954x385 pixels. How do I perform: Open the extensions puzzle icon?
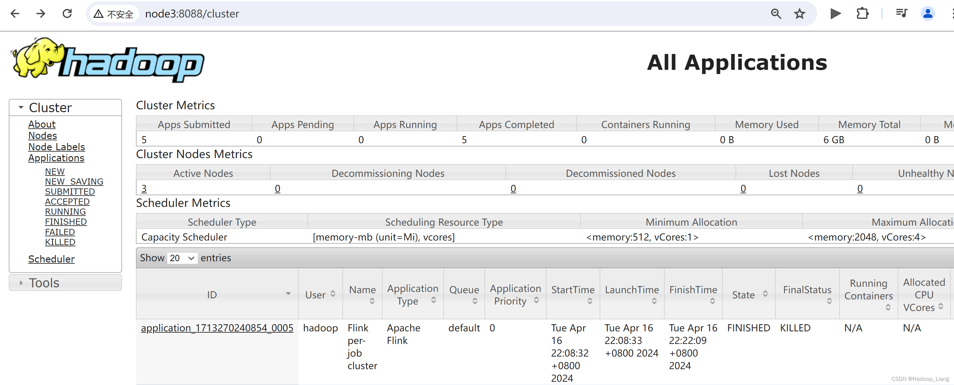tap(862, 14)
